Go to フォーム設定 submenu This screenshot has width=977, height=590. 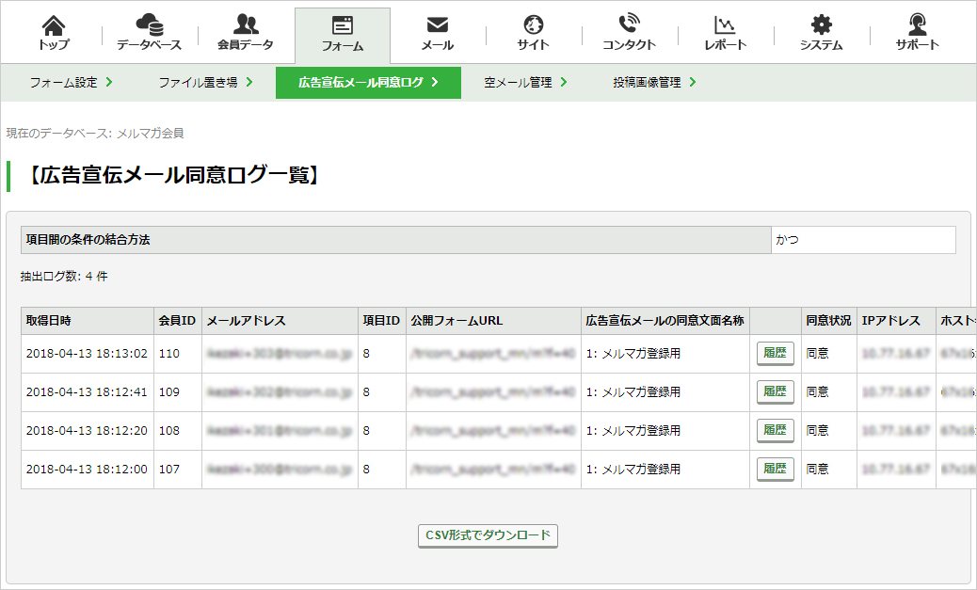tap(71, 82)
